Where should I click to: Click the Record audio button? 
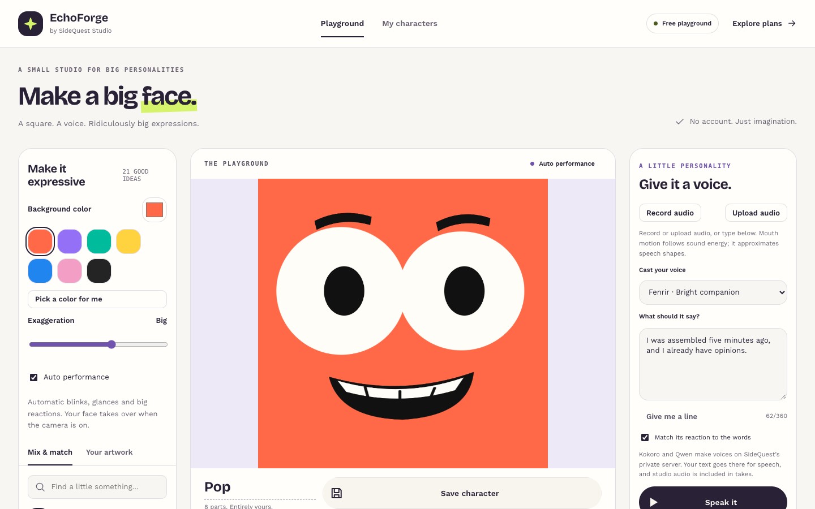pos(670,213)
